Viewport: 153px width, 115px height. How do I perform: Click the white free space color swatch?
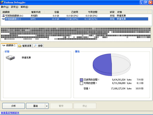click(x=81, y=83)
